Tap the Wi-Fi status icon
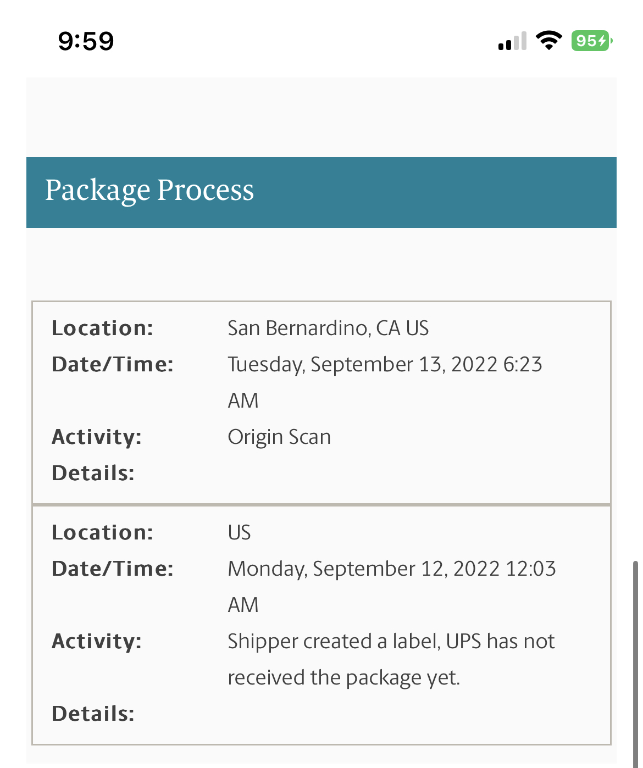 [548, 41]
